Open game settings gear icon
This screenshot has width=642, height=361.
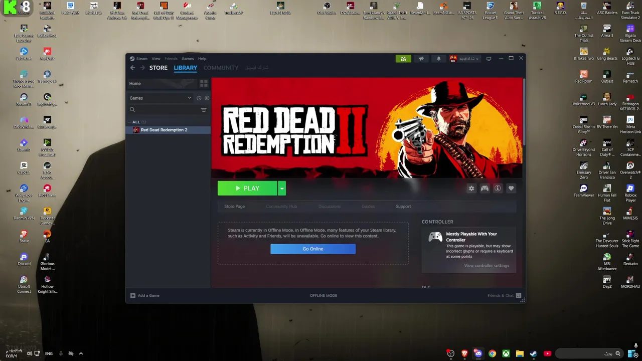tap(471, 189)
